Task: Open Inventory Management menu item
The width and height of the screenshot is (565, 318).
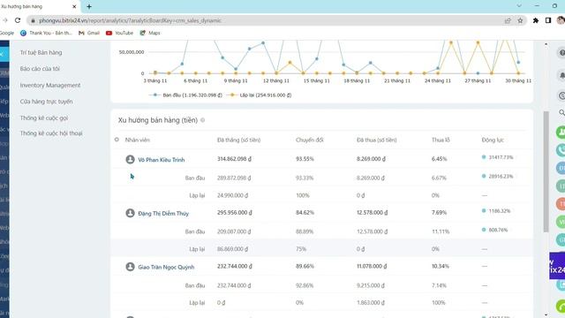Action: click(x=50, y=85)
